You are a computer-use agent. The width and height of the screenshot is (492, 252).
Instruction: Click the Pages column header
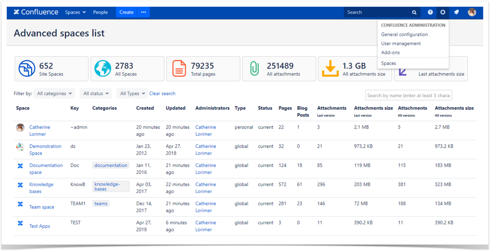(x=285, y=108)
